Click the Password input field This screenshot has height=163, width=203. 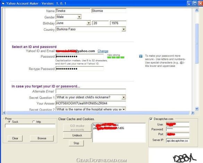pos(79,56)
